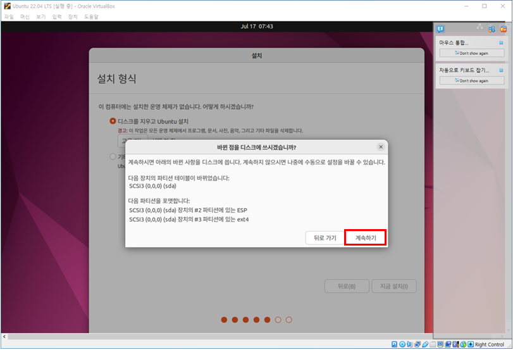The image size is (513, 350).
Task: Click the mouse integration status icon
Action: tap(463, 344)
